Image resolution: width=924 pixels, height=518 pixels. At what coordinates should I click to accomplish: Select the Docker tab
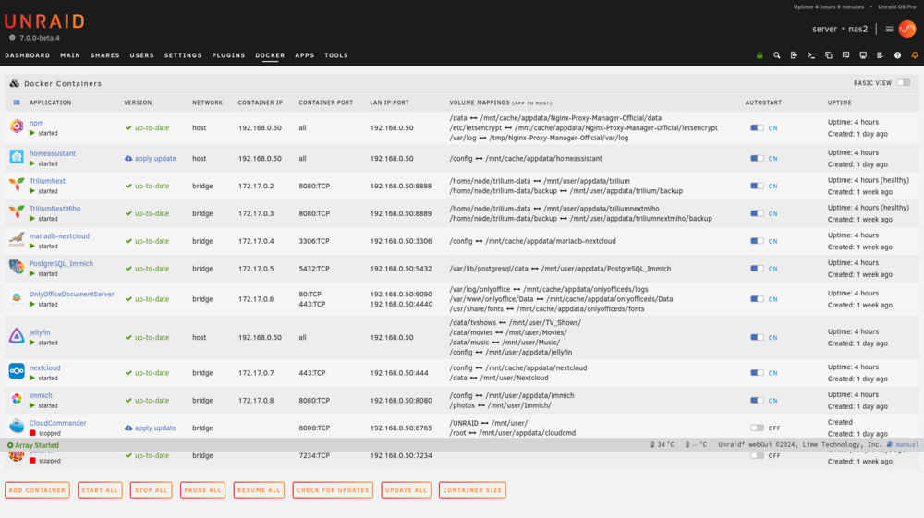pyautogui.click(x=270, y=55)
